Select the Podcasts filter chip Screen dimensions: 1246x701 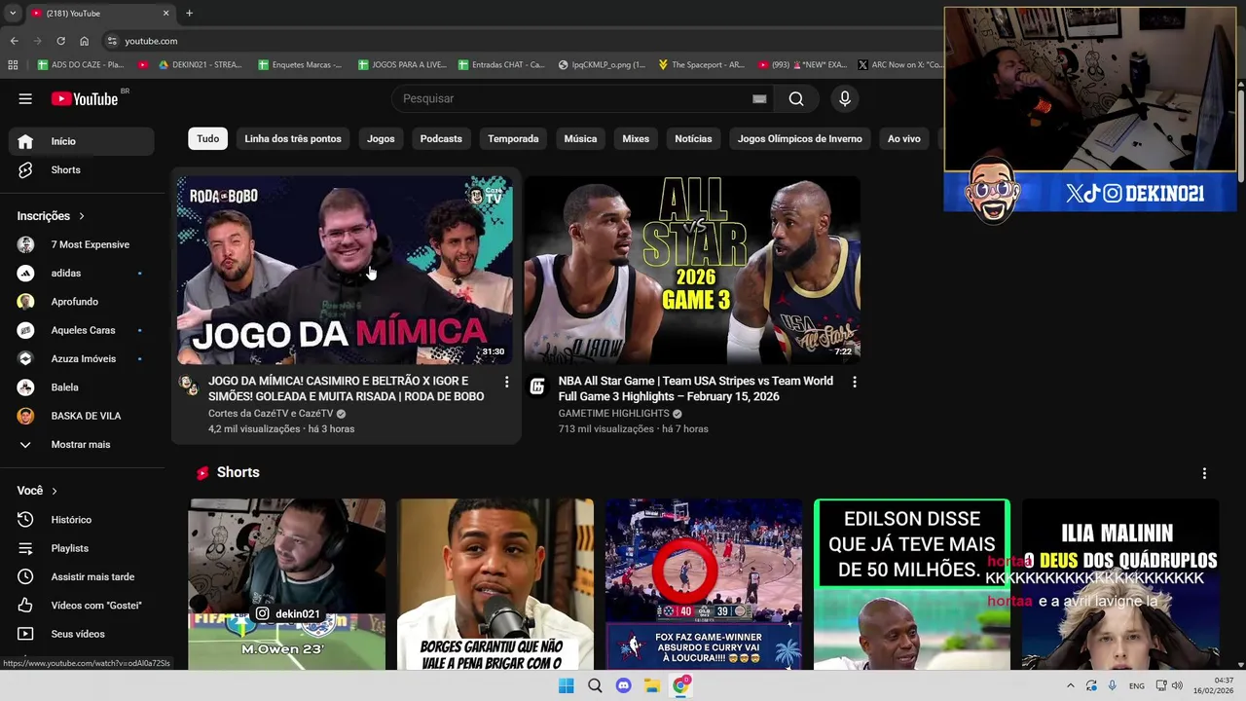click(441, 138)
